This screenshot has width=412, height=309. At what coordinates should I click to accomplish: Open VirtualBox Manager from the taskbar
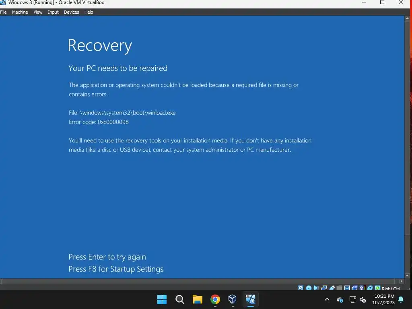pos(233,299)
